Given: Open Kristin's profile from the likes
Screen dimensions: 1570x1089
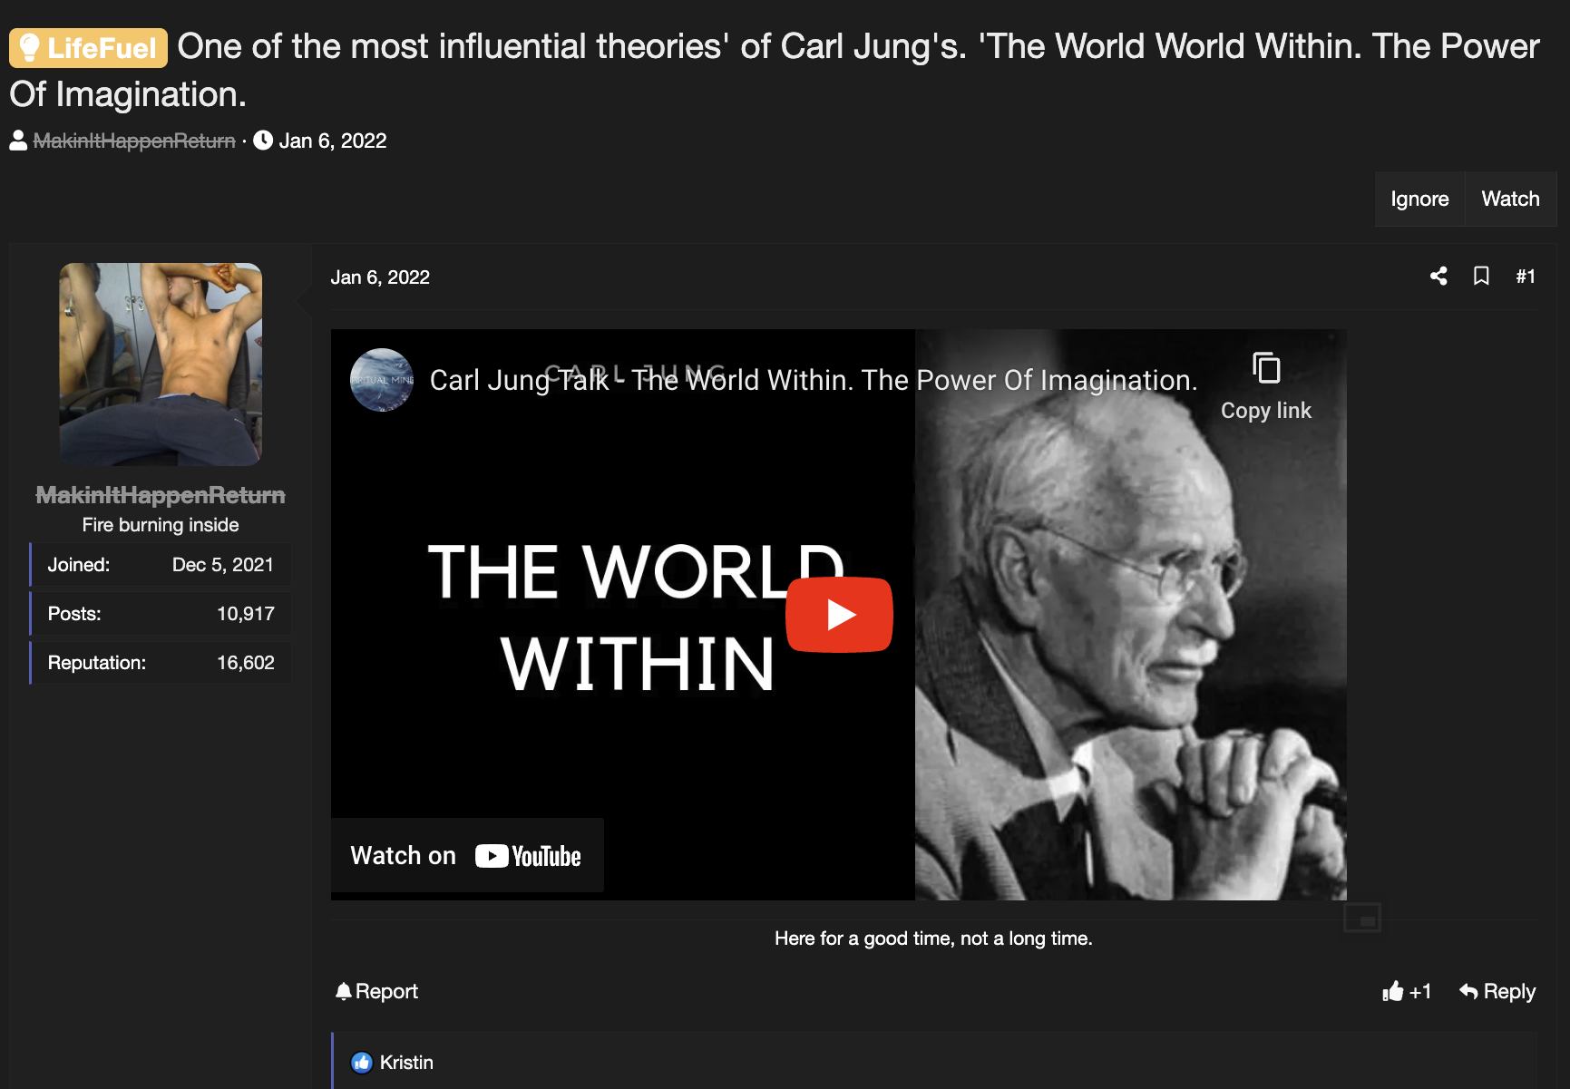Looking at the screenshot, I should tap(406, 1063).
